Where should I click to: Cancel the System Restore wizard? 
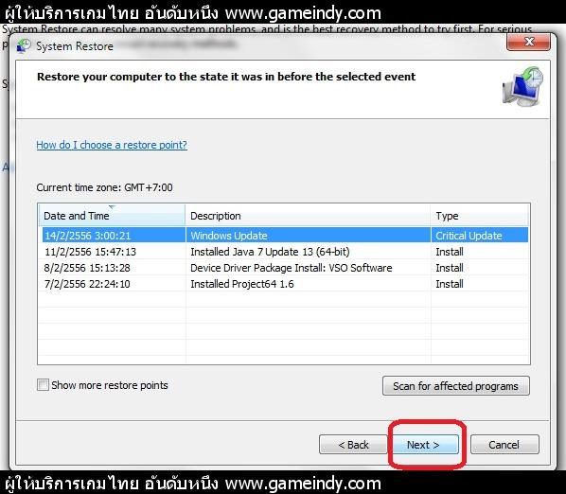point(504,445)
